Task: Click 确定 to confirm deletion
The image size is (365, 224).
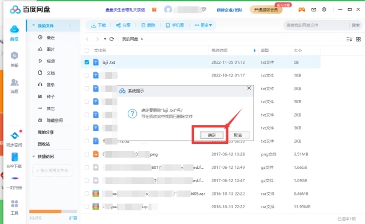Action: coord(212,135)
